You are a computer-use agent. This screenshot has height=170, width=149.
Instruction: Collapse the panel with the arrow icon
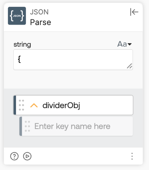[x=134, y=12]
